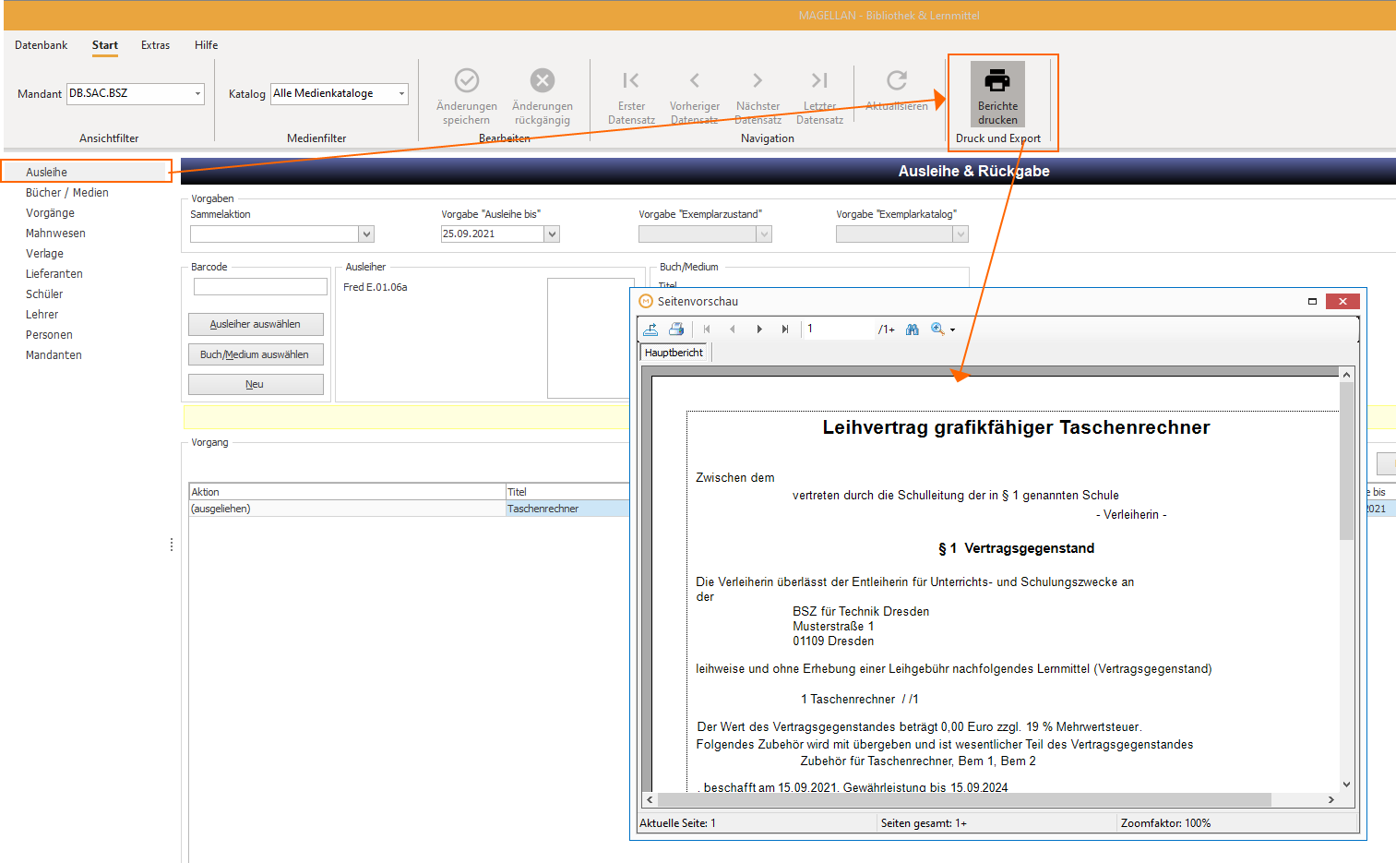Open binoculars search in Seitenvorschau

pos(913,329)
